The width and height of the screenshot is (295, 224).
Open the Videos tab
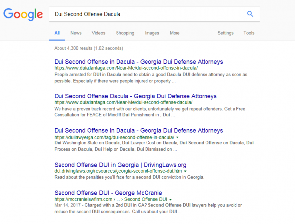click(98, 33)
